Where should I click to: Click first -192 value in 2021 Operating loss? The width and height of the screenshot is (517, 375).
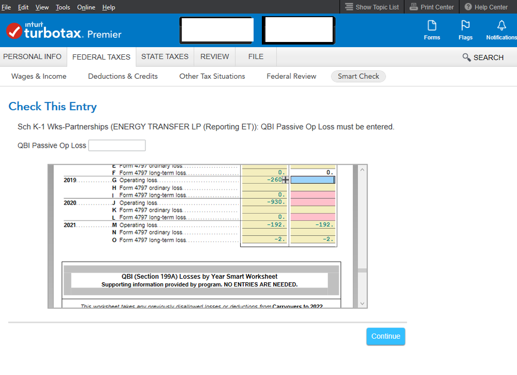click(x=276, y=224)
